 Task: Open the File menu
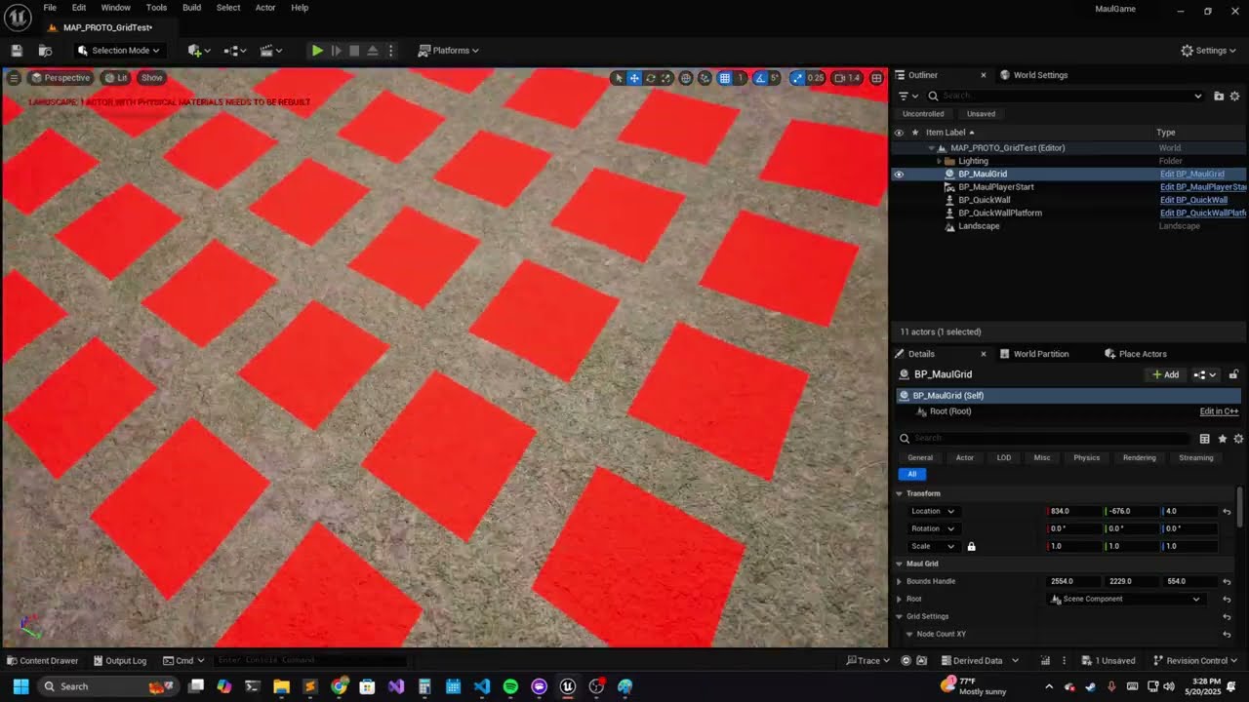point(50,7)
